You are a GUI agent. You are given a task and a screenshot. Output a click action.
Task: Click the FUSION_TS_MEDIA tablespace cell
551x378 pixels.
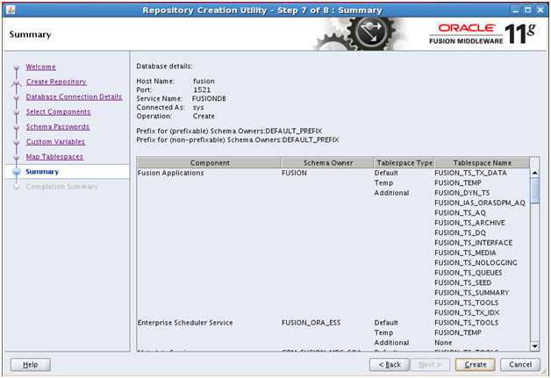tap(465, 253)
